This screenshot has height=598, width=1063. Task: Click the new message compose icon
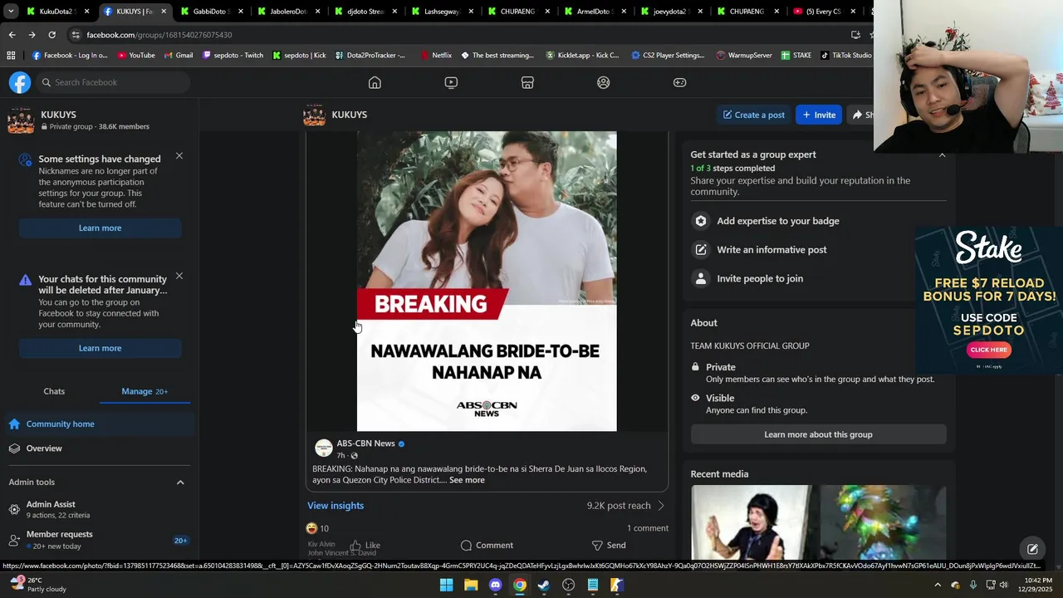[x=1032, y=549]
